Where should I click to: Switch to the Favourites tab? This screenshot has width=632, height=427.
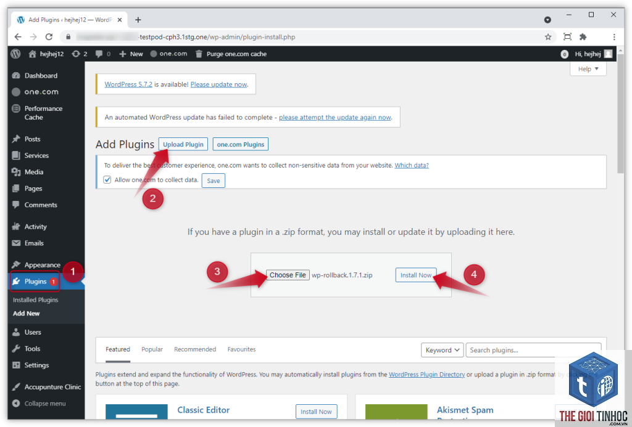(241, 349)
